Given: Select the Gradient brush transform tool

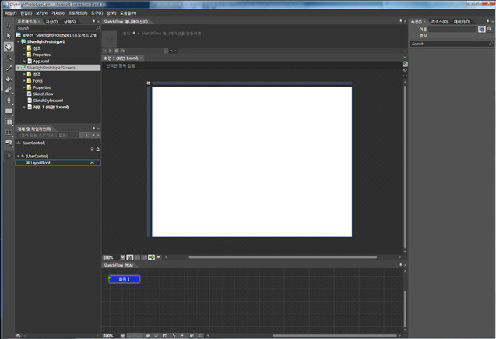Looking at the screenshot, I should click(x=9, y=90).
